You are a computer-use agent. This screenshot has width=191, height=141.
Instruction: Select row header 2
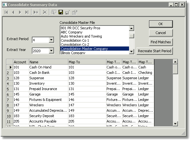pos(10,73)
